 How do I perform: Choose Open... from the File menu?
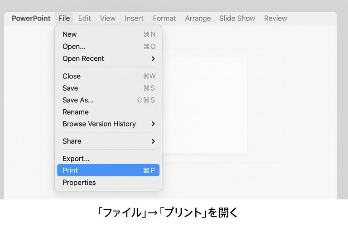coord(108,47)
